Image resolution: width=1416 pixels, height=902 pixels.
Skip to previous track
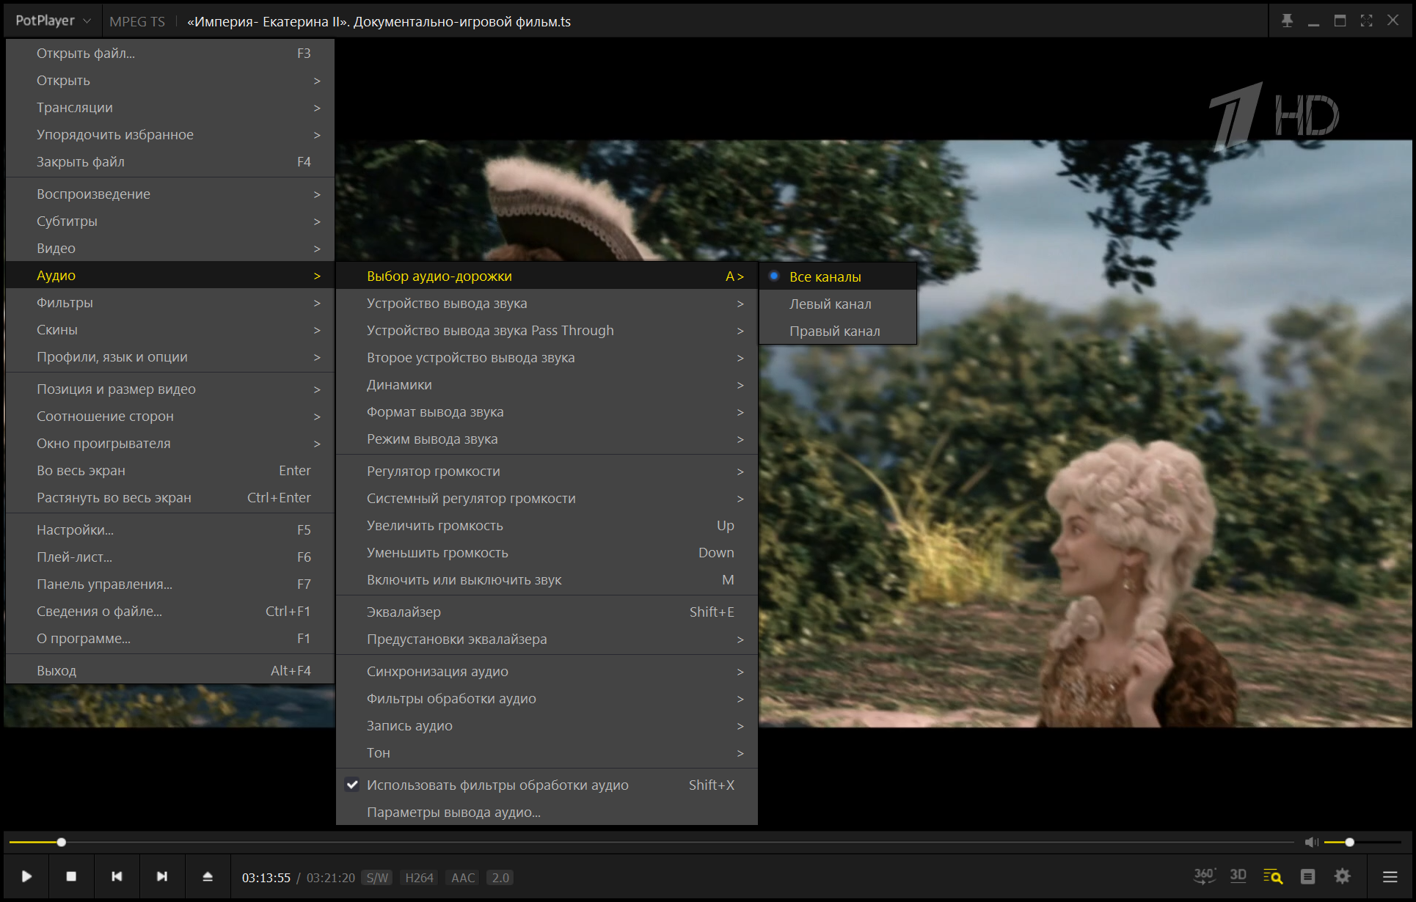[x=117, y=876]
